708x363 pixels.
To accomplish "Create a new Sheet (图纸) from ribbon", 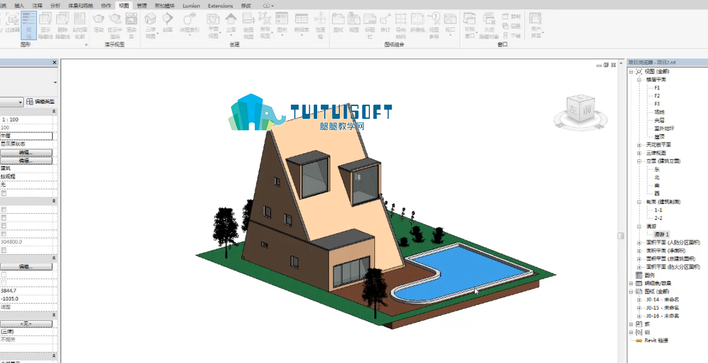I will pos(338,23).
